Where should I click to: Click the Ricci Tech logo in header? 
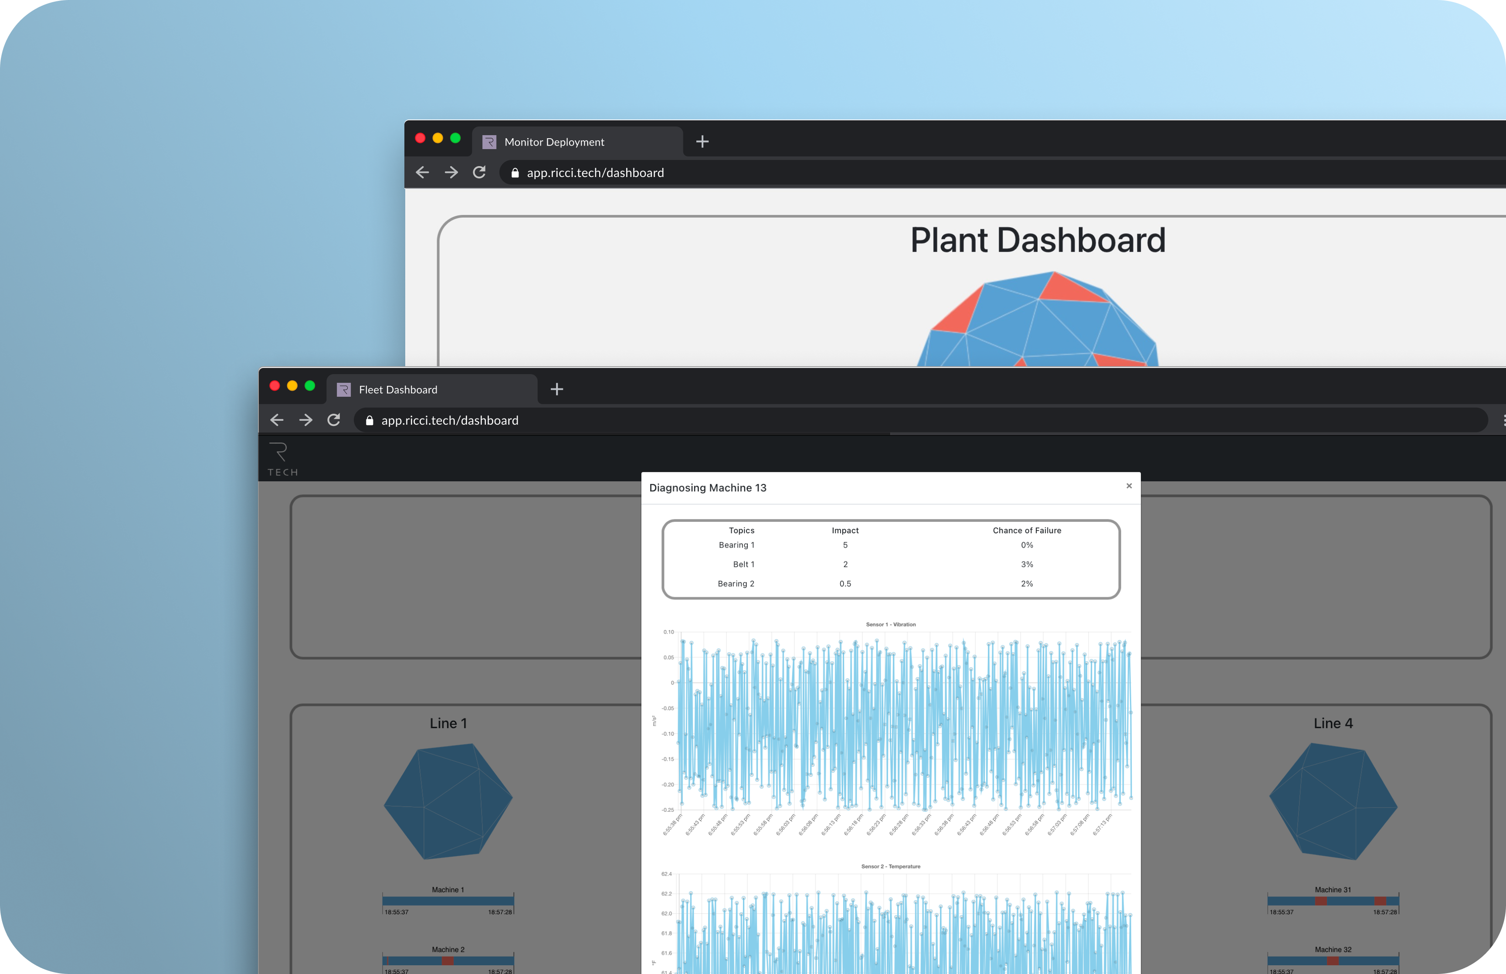pyautogui.click(x=282, y=459)
